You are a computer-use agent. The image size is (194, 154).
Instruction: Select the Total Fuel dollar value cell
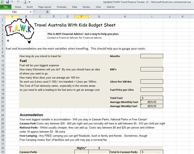(x=152, y=98)
